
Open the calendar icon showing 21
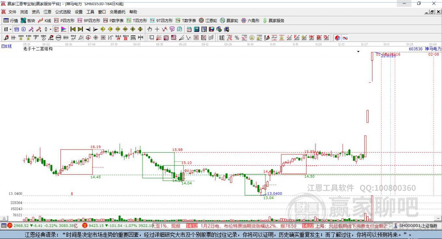189,29
